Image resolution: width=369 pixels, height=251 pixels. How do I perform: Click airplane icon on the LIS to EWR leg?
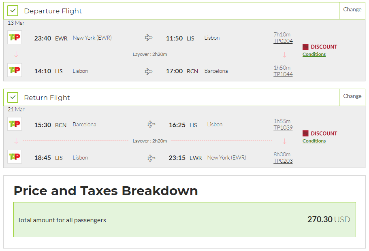tap(151, 158)
